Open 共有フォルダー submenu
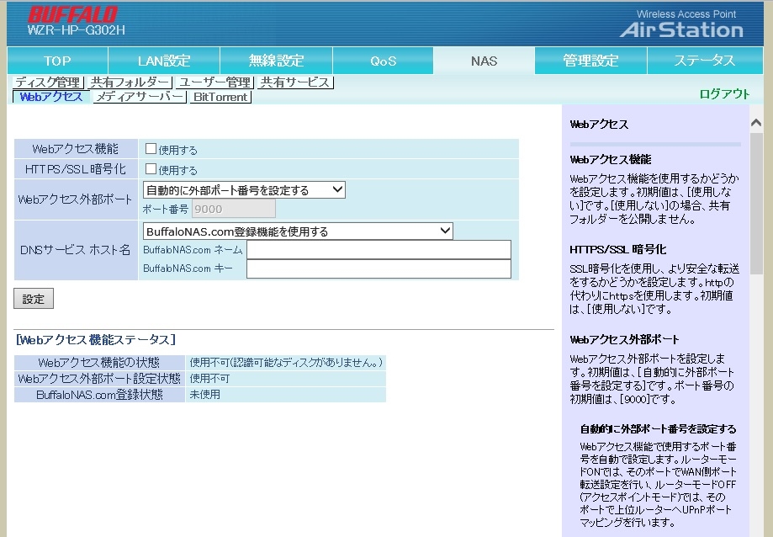The height and width of the screenshot is (537, 773). [x=130, y=82]
